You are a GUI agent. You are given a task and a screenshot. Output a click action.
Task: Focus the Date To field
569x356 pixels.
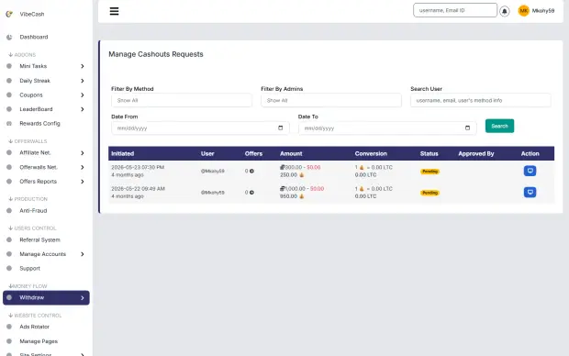pos(387,128)
